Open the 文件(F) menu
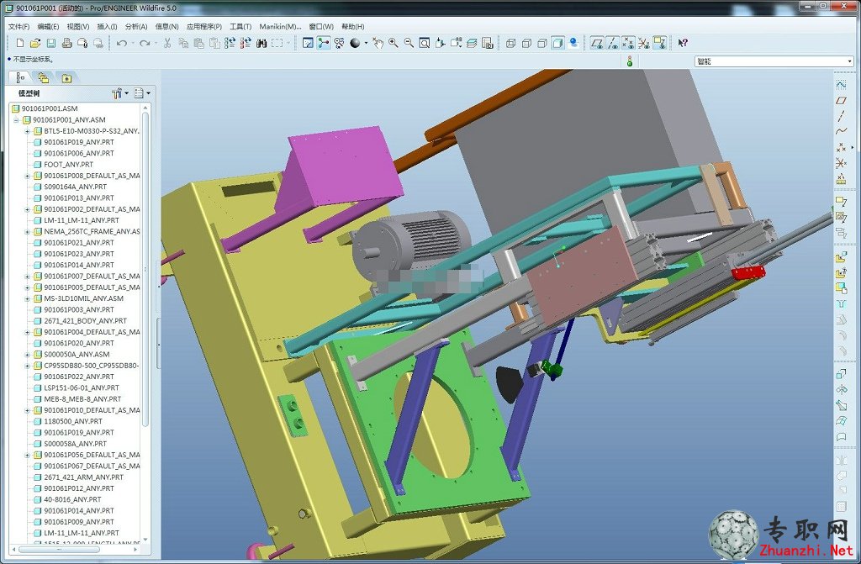This screenshot has width=861, height=564. click(x=18, y=26)
